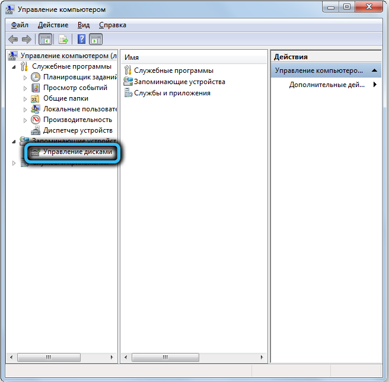The height and width of the screenshot is (382, 389).
Task: Expand the Общие папки node
Action: [25, 99]
